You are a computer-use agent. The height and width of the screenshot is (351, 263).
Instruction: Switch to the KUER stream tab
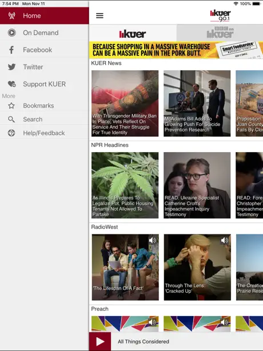pos(133,34)
